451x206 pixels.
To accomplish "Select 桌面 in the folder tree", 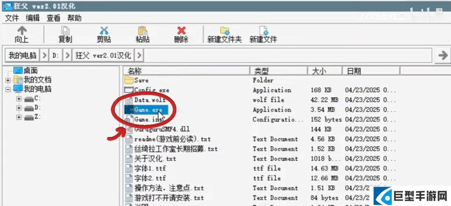I will point(31,71).
